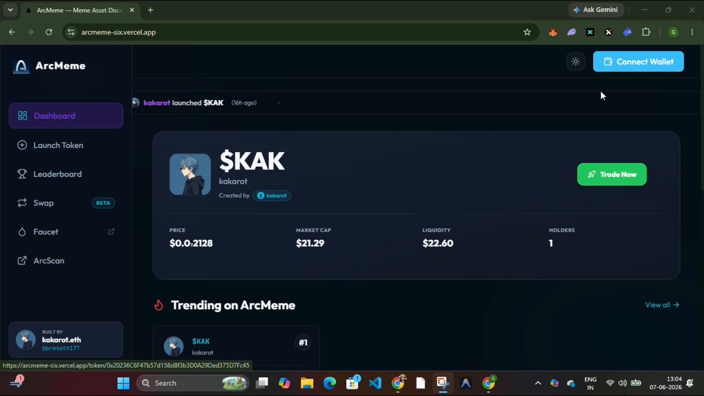The height and width of the screenshot is (396, 704).
Task: Open the $KAK trending card title
Action: pos(201,341)
